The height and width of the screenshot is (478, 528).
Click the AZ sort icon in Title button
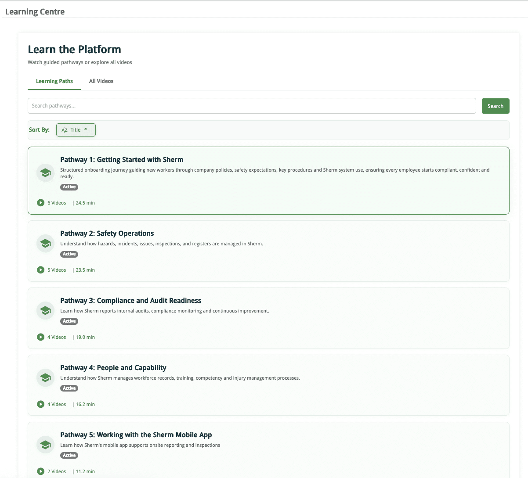65,130
